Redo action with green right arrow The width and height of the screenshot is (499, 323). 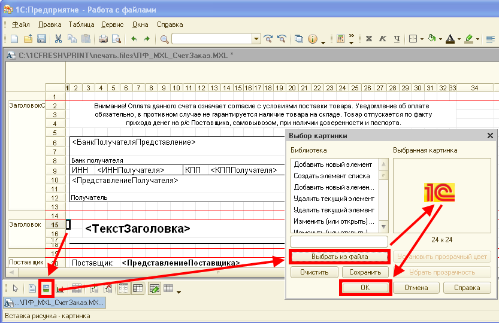(147, 39)
